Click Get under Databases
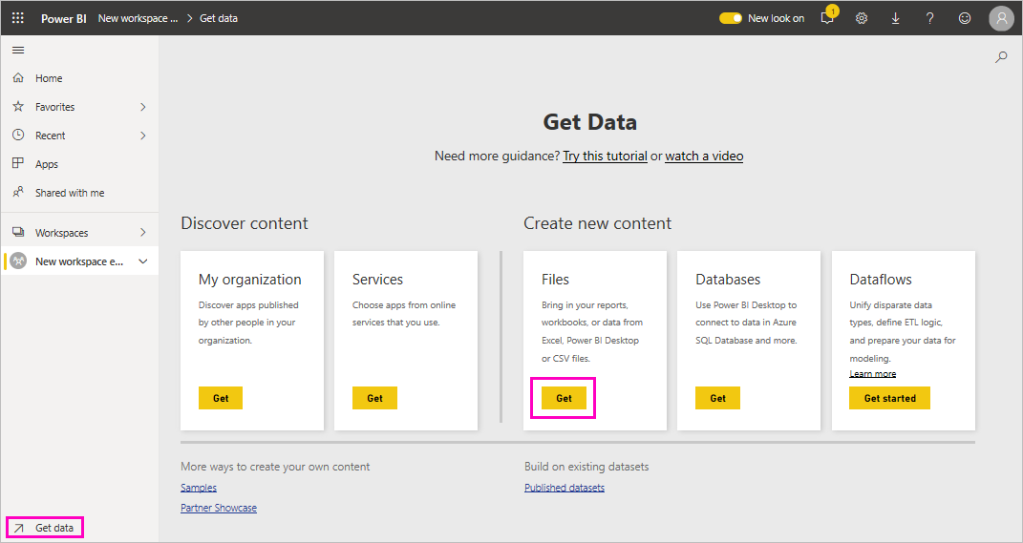The height and width of the screenshot is (543, 1023). pyautogui.click(x=717, y=398)
